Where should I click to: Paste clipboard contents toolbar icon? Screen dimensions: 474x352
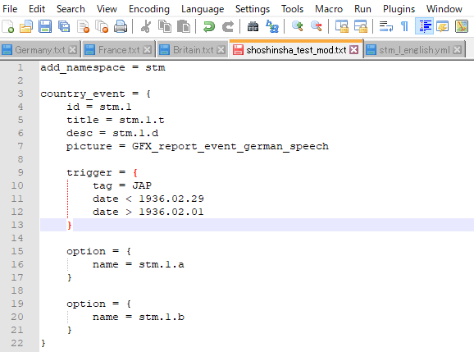pyautogui.click(x=184, y=26)
